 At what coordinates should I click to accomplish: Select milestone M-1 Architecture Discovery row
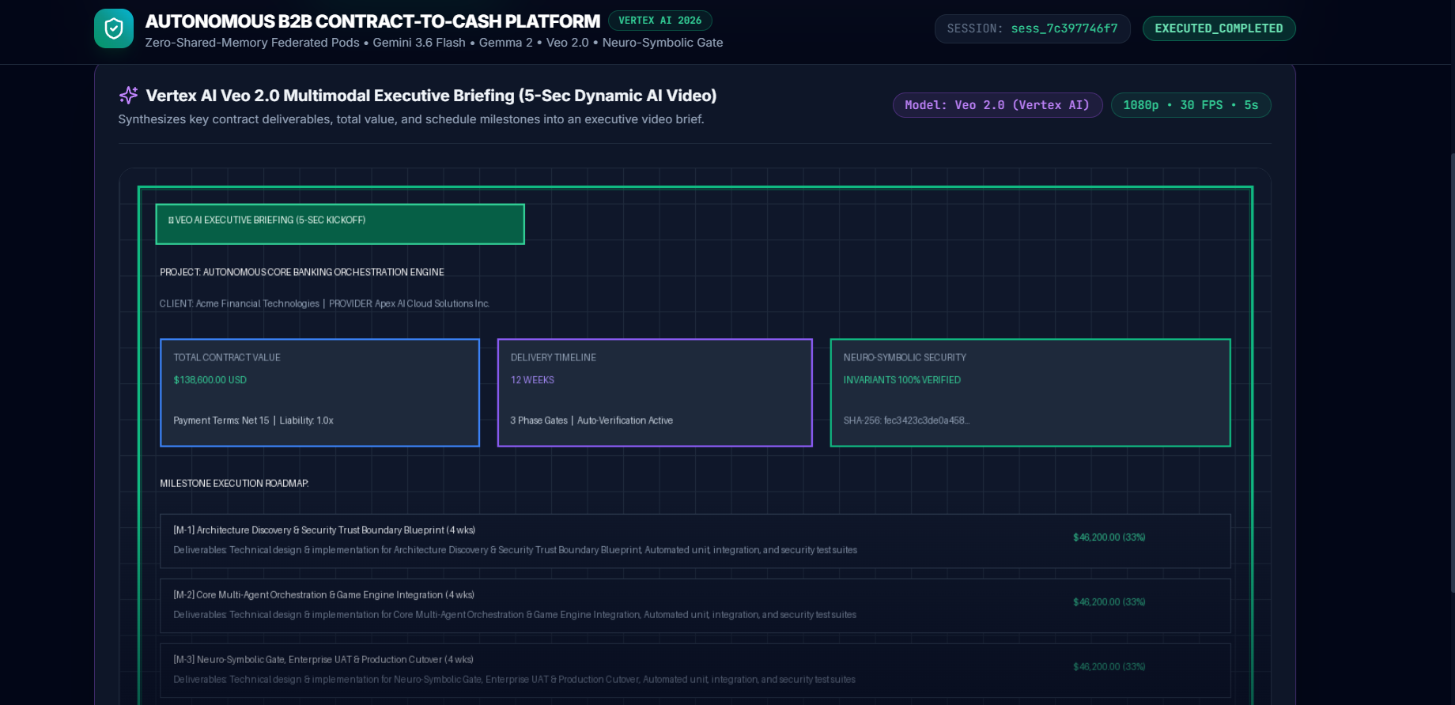pos(695,541)
